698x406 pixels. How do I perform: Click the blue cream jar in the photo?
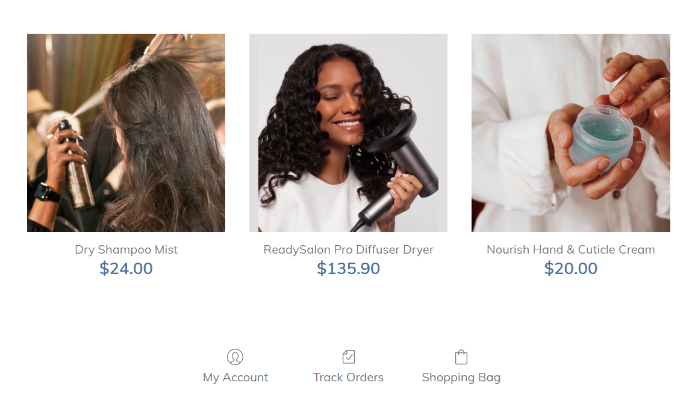pos(601,136)
